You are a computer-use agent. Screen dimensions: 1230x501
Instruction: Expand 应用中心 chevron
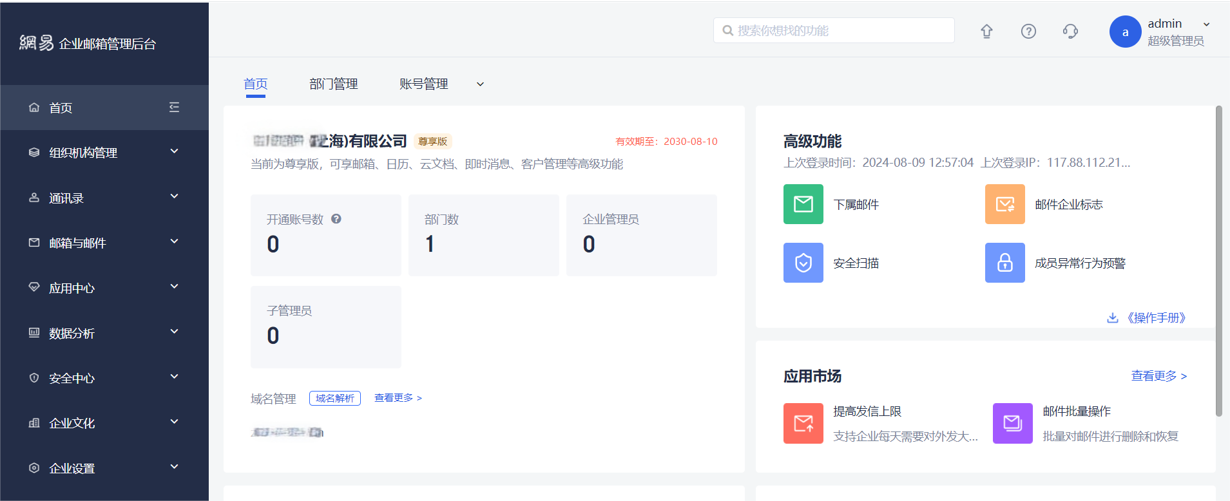click(174, 287)
